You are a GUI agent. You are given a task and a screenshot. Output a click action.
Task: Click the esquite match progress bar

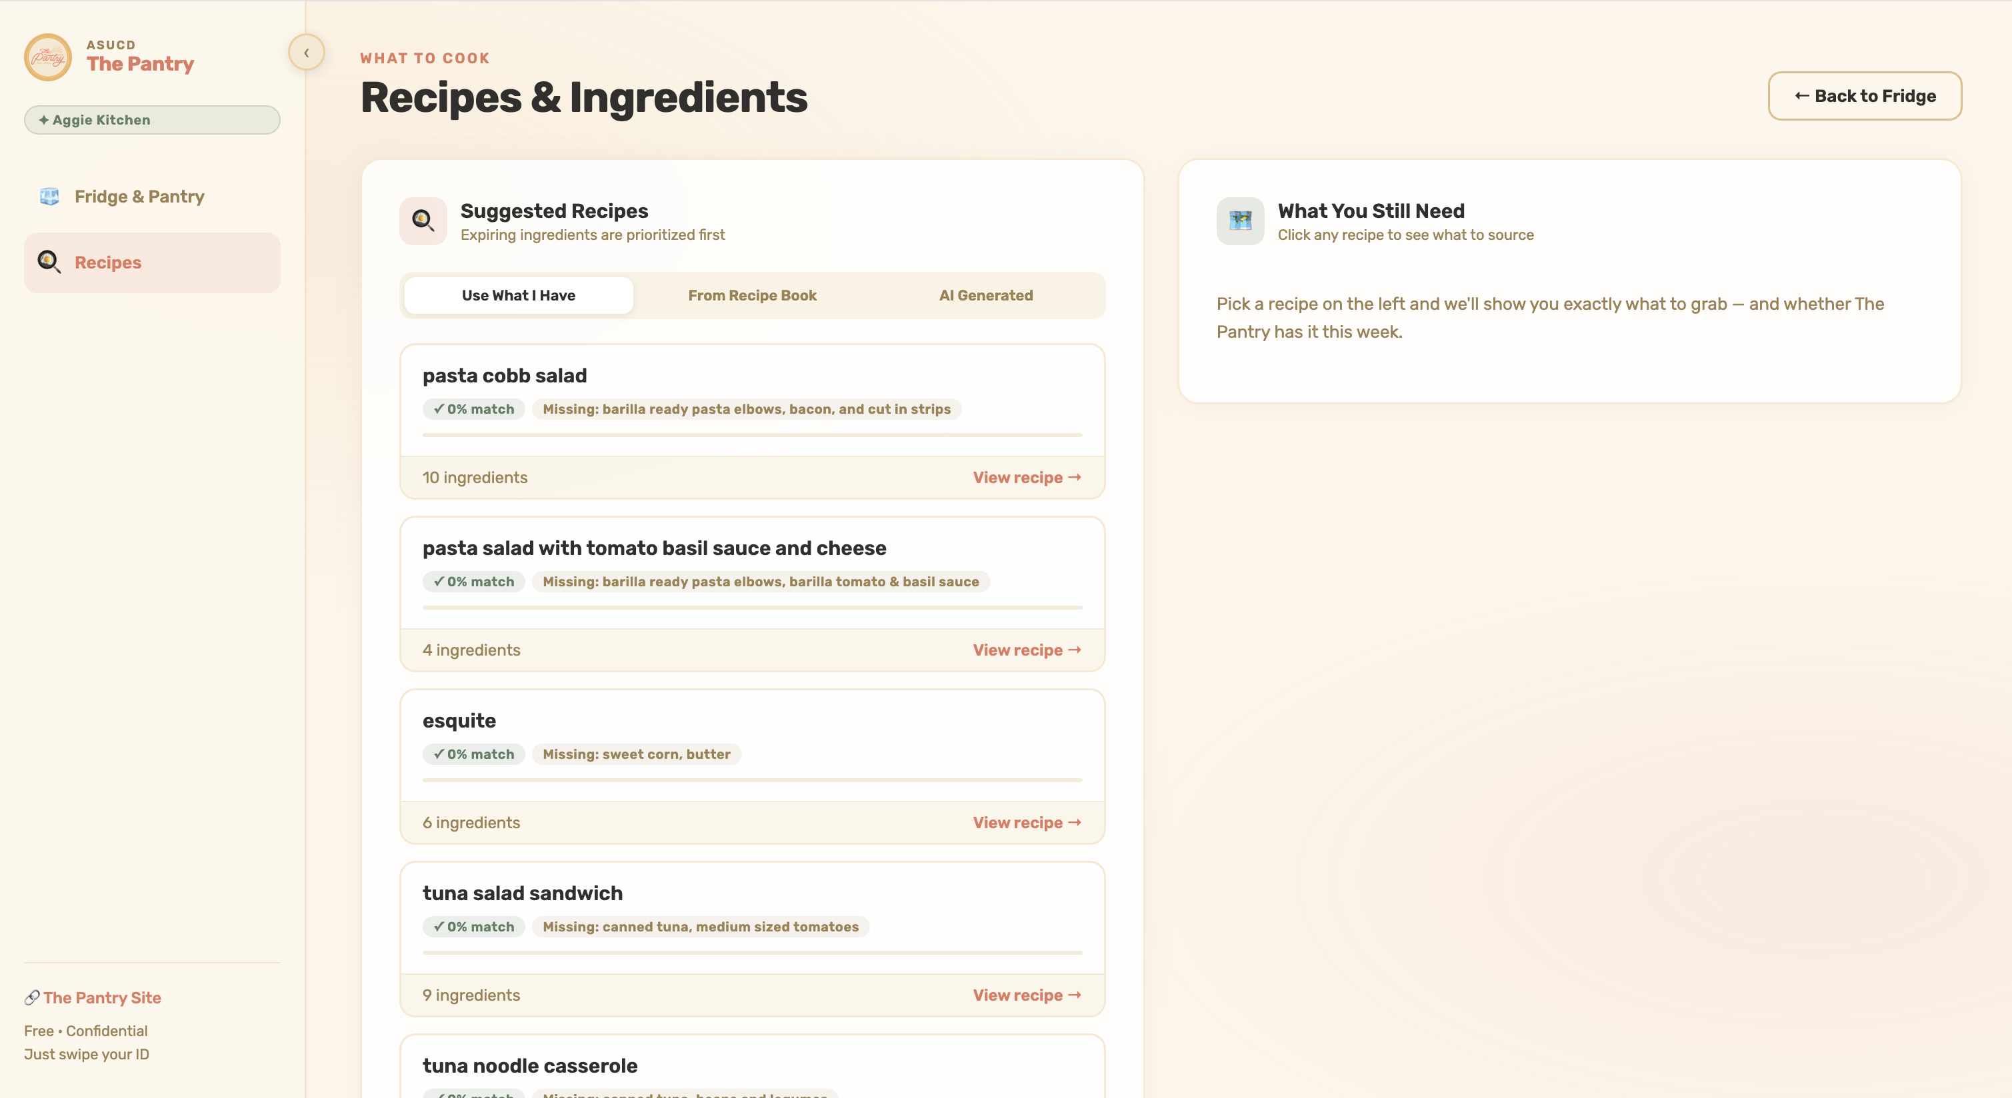pyautogui.click(x=752, y=780)
